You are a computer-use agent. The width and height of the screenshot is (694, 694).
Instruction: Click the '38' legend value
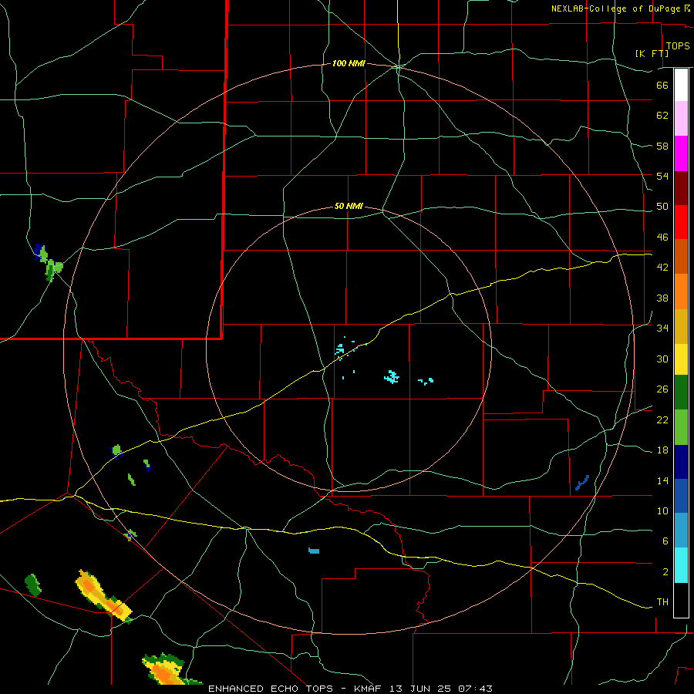[x=662, y=298]
